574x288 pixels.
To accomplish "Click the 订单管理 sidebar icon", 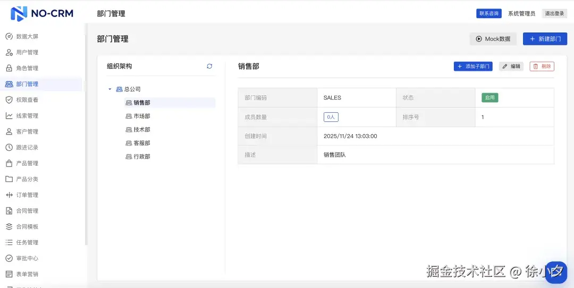I will (x=9, y=195).
